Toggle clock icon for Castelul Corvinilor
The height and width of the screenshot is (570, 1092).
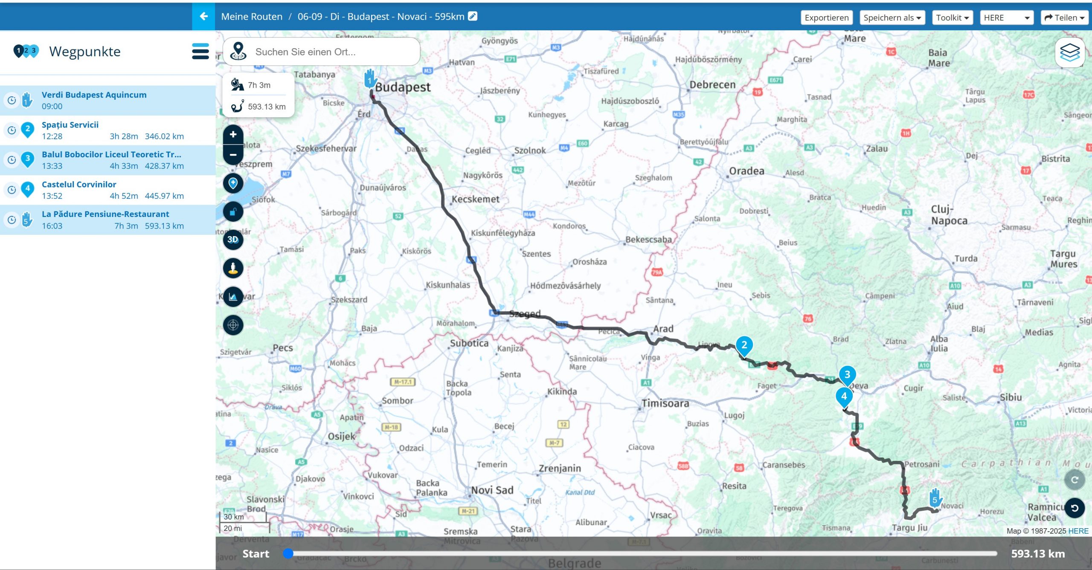coord(12,190)
